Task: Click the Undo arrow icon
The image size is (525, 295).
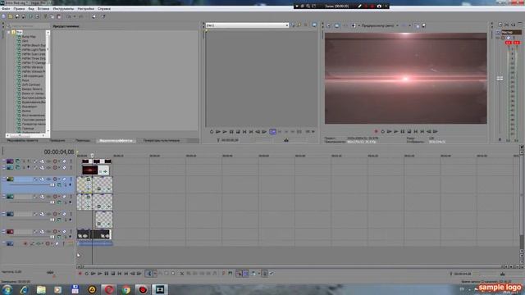Action: click(x=69, y=16)
